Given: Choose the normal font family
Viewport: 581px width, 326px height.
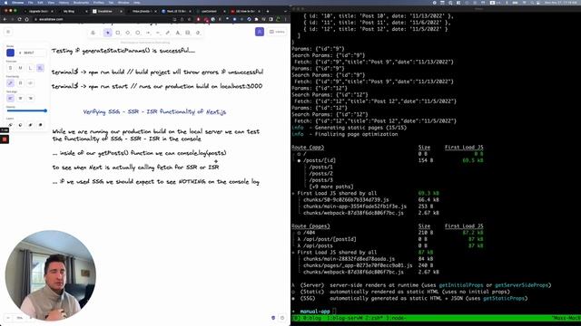Looking at the screenshot, I should click(x=20, y=83).
